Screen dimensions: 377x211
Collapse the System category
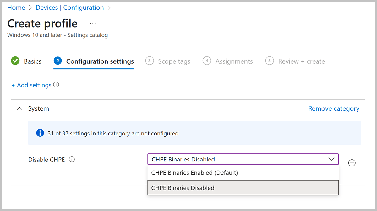tap(19, 108)
